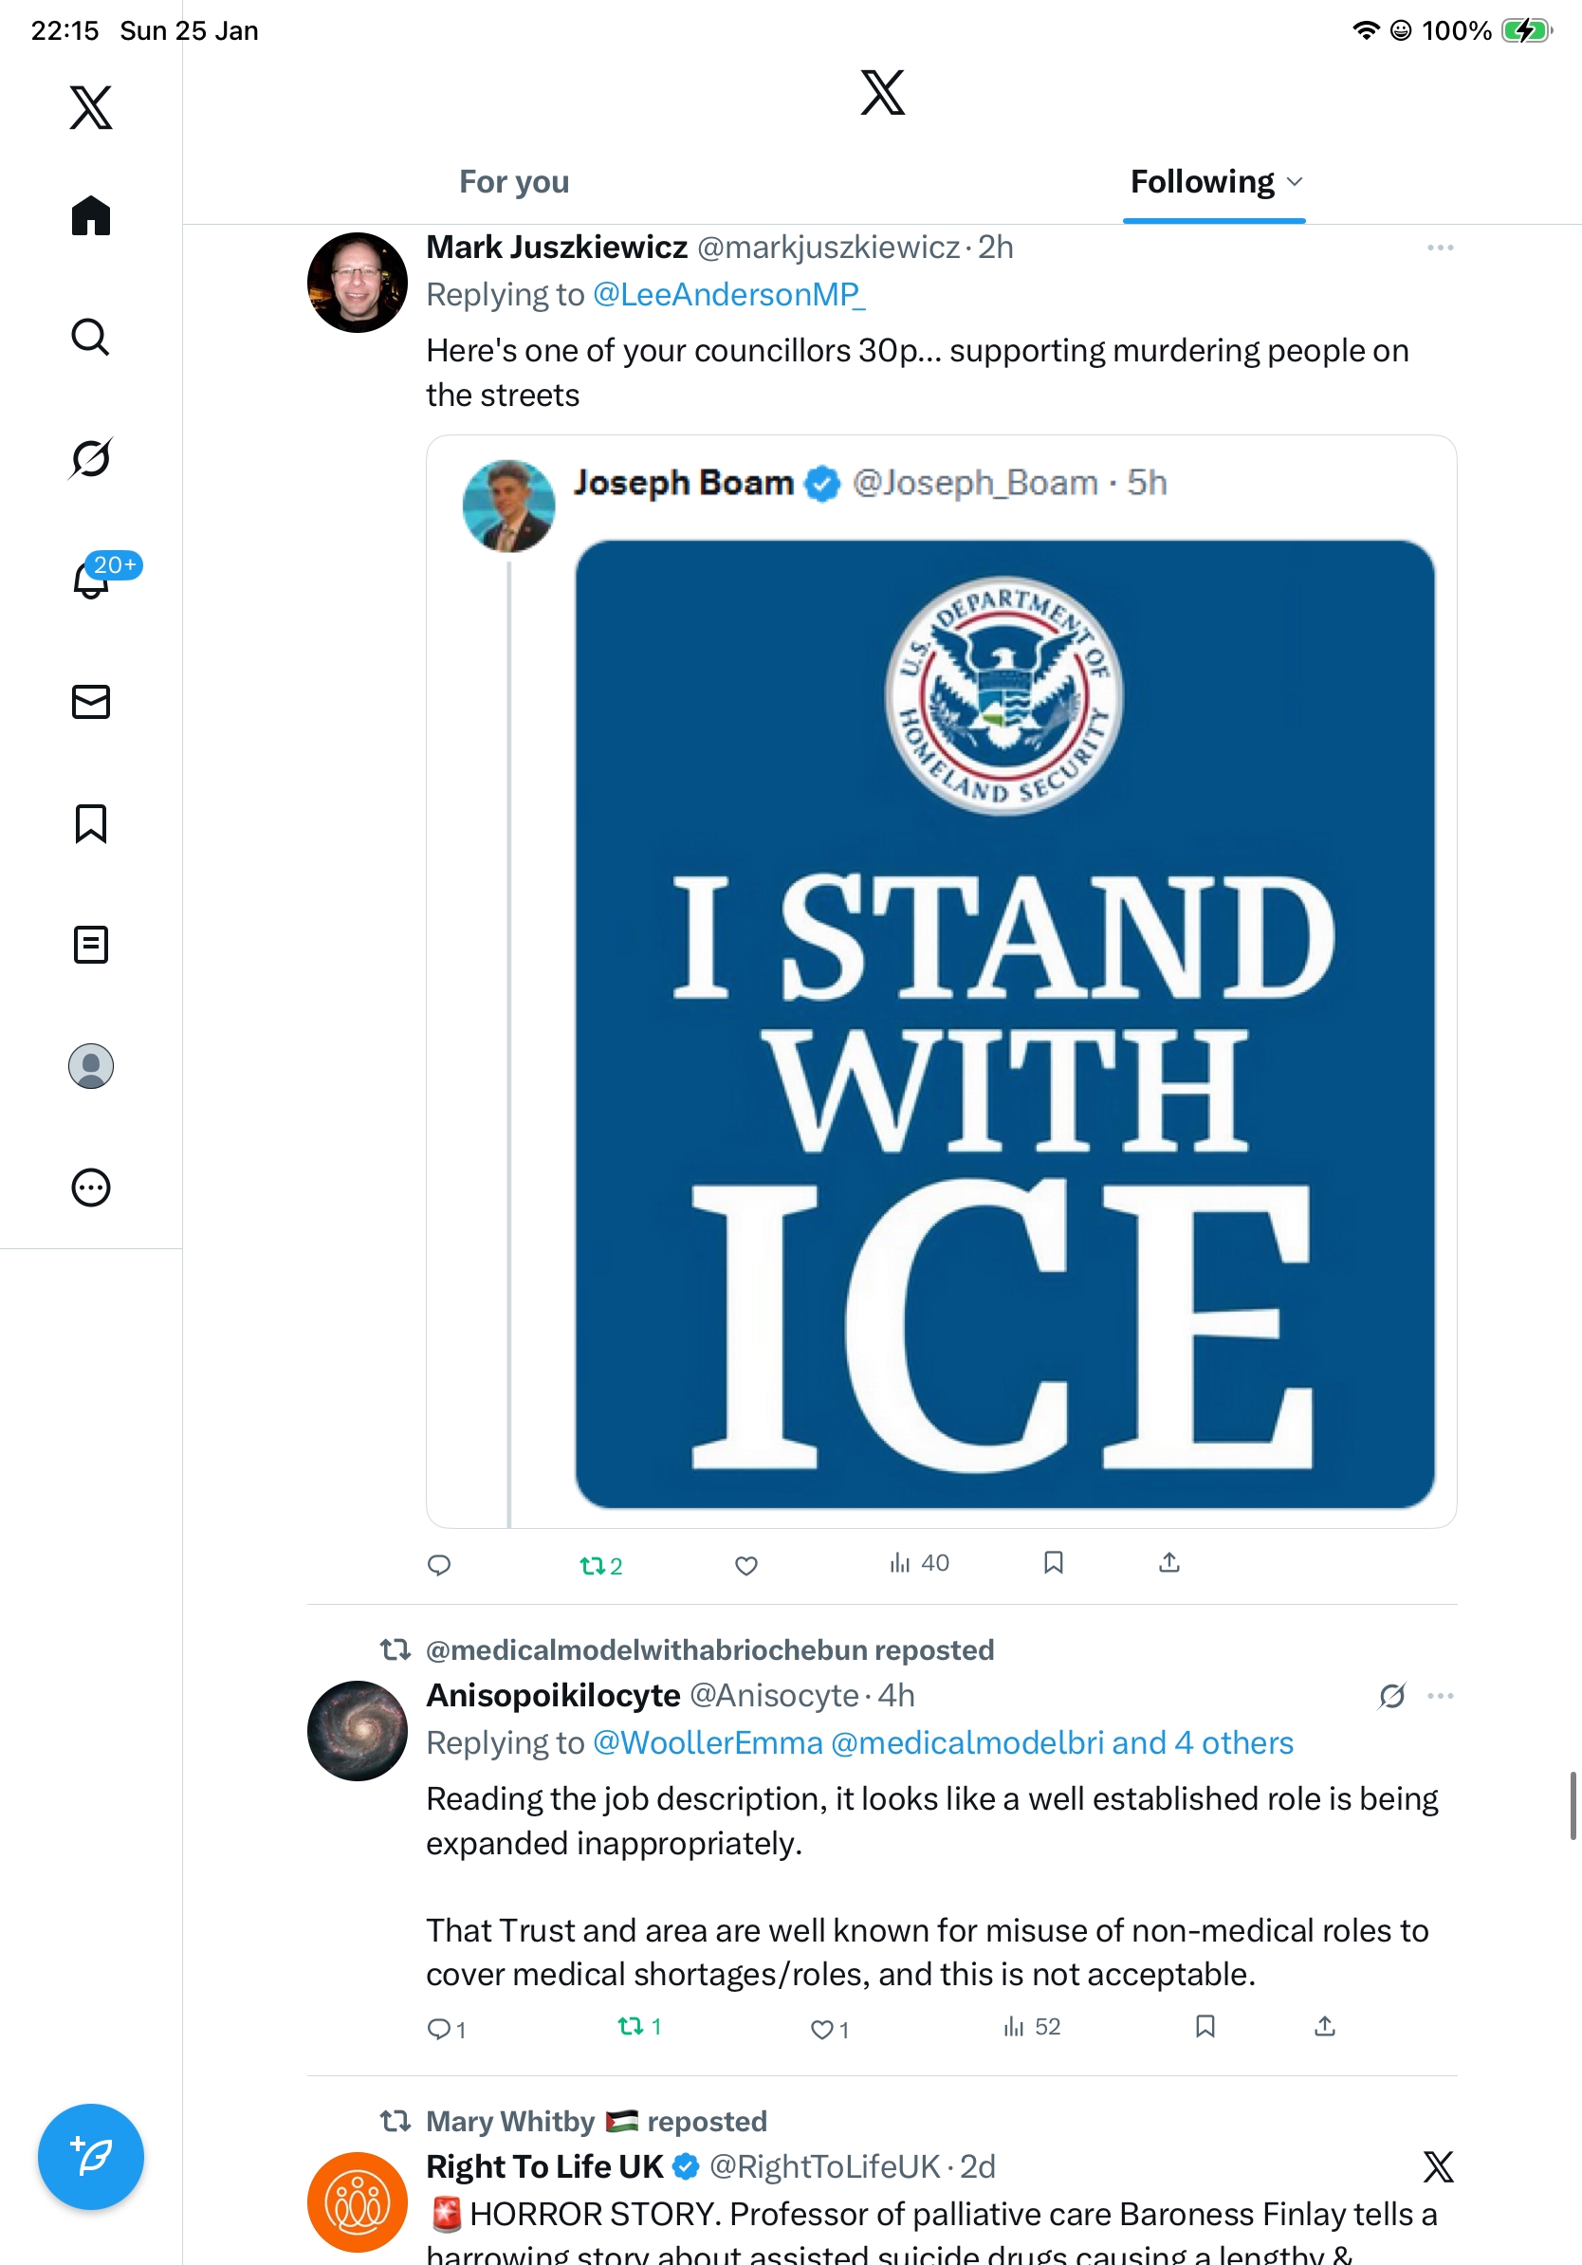The width and height of the screenshot is (1582, 2265).
Task: Open Bookmarks in the left sidebar
Action: 91,823
